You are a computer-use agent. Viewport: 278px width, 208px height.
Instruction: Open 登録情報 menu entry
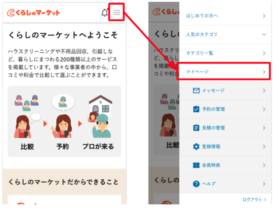[x=225, y=146]
